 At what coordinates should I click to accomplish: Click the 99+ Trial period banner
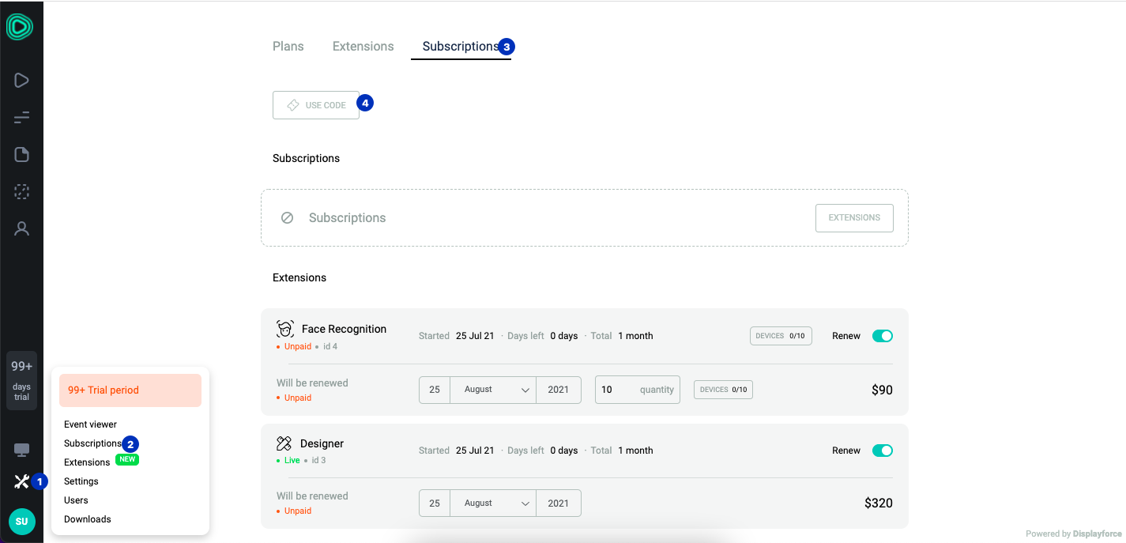[x=130, y=390]
